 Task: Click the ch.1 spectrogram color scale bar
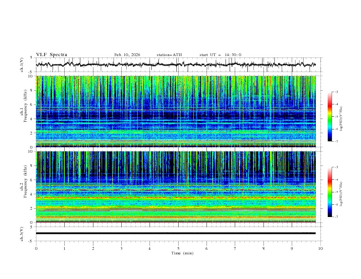pos(330,117)
